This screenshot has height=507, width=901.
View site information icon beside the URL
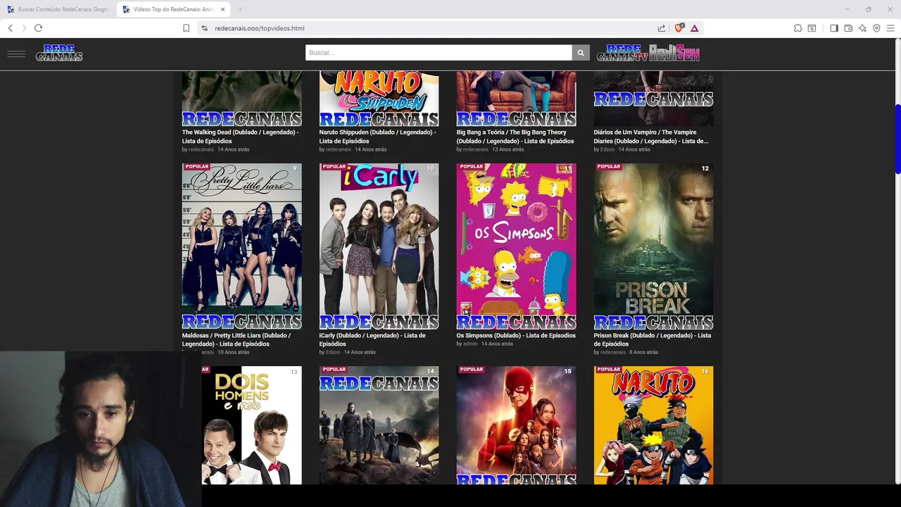204,28
